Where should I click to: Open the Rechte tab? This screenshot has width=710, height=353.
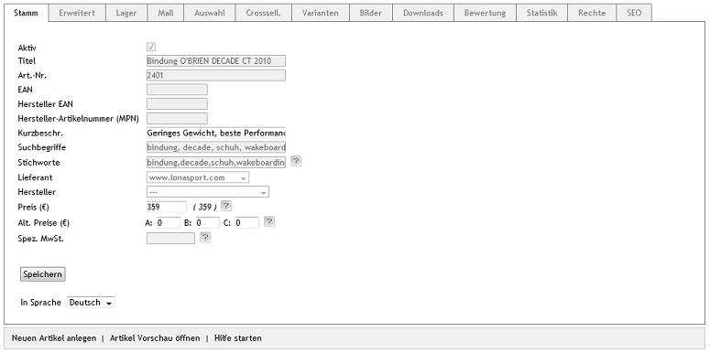(592, 13)
